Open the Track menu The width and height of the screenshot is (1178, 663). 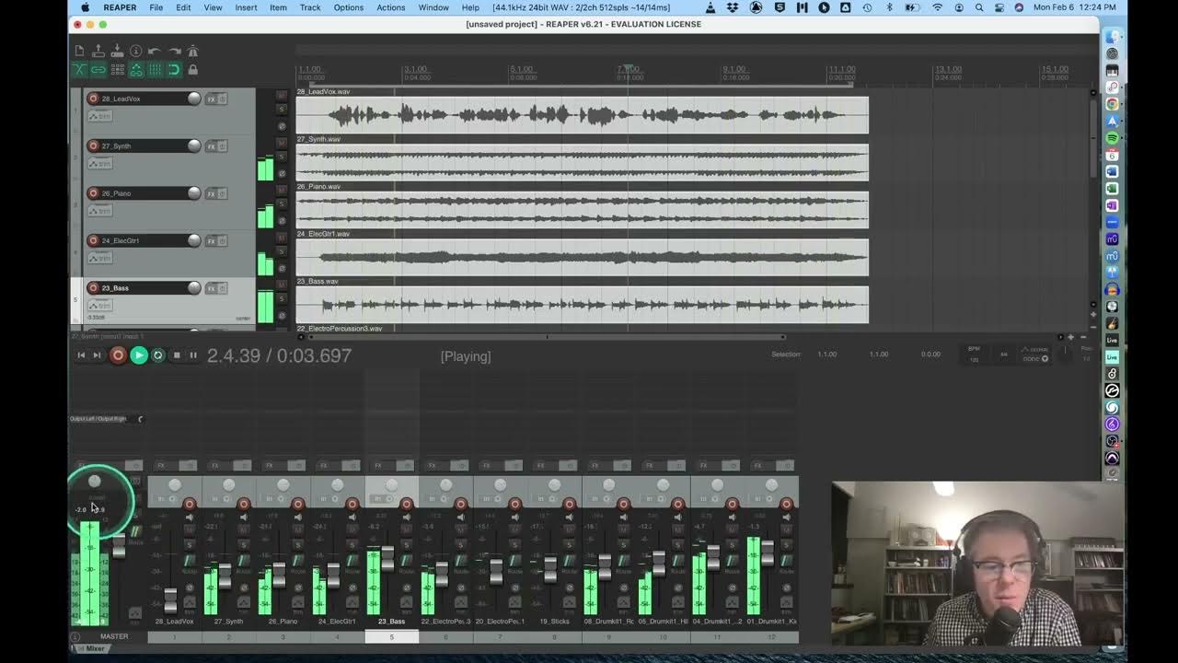(x=310, y=7)
